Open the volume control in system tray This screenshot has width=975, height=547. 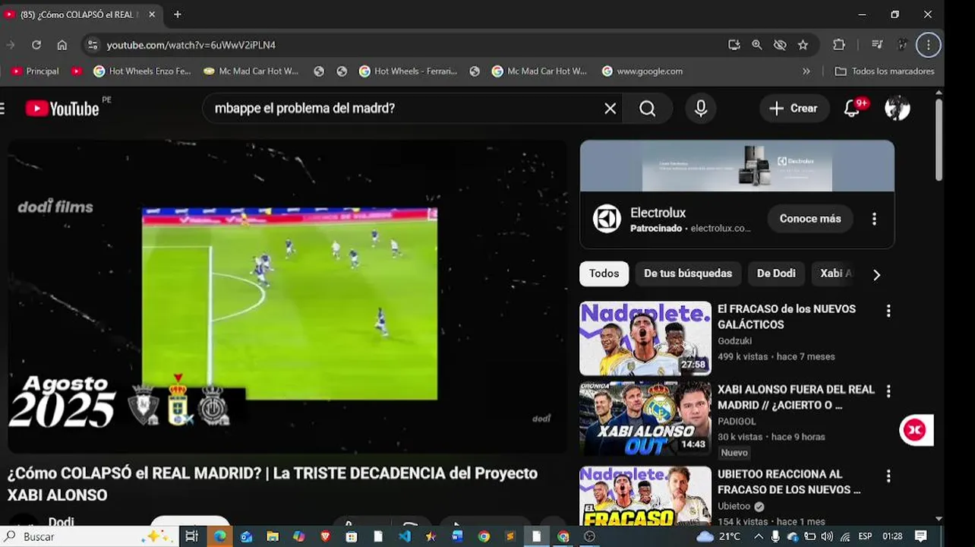point(827,536)
